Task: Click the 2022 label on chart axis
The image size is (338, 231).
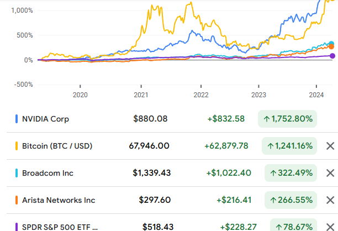Action: [201, 95]
